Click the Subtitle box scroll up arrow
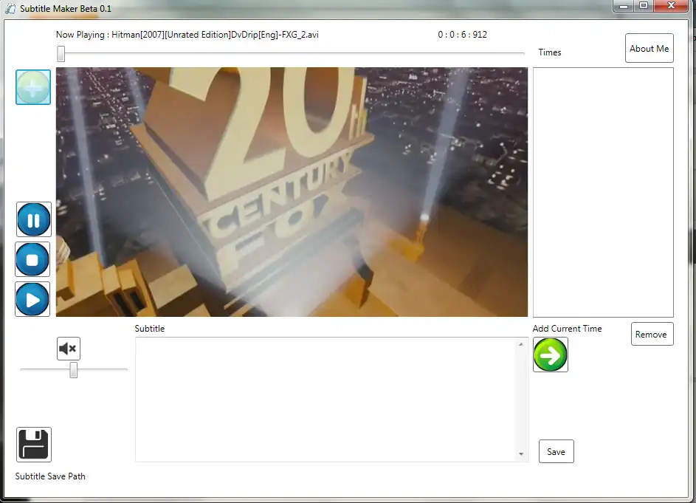 (x=521, y=344)
